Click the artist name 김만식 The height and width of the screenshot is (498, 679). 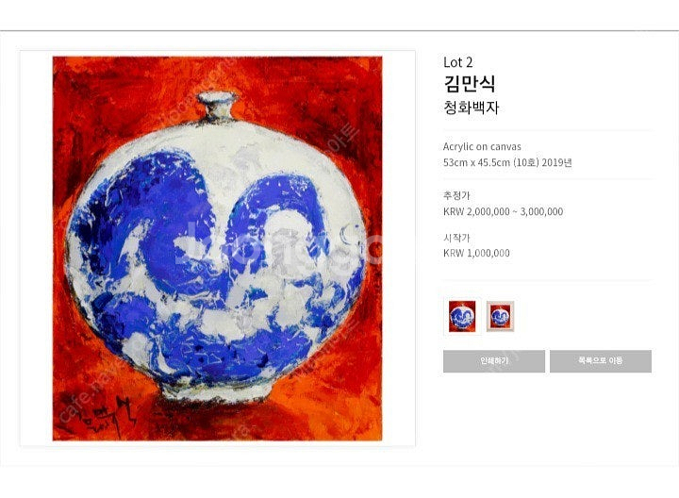click(x=470, y=83)
